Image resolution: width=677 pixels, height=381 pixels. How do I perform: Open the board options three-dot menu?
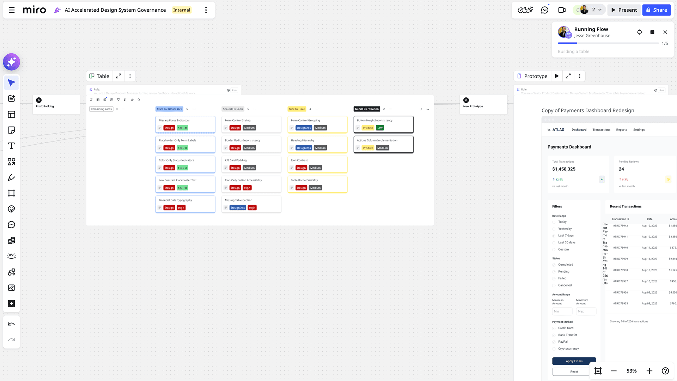(206, 10)
